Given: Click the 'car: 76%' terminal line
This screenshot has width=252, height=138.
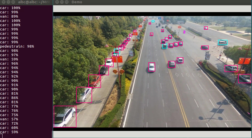Looking at the screenshot, I should [9, 111].
